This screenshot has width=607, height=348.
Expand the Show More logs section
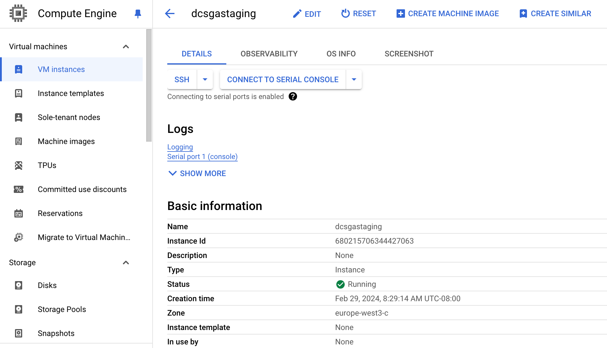pos(196,173)
